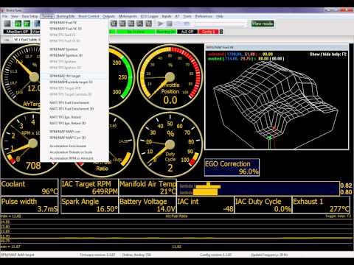Open the ECU Logger menu
The width and height of the screenshot is (354, 265).
click(149, 16)
